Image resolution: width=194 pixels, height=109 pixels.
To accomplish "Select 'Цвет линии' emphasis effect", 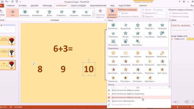I will click(x=125, y=71).
